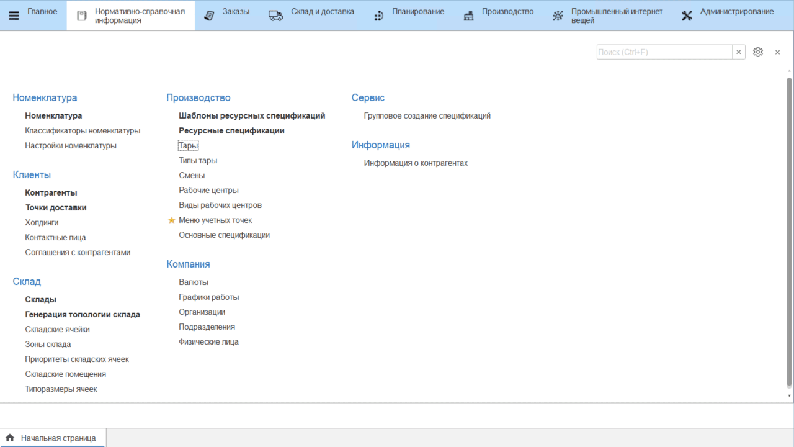This screenshot has width=794, height=447.
Task: Click the Планирование section icon
Action: [x=378, y=16]
